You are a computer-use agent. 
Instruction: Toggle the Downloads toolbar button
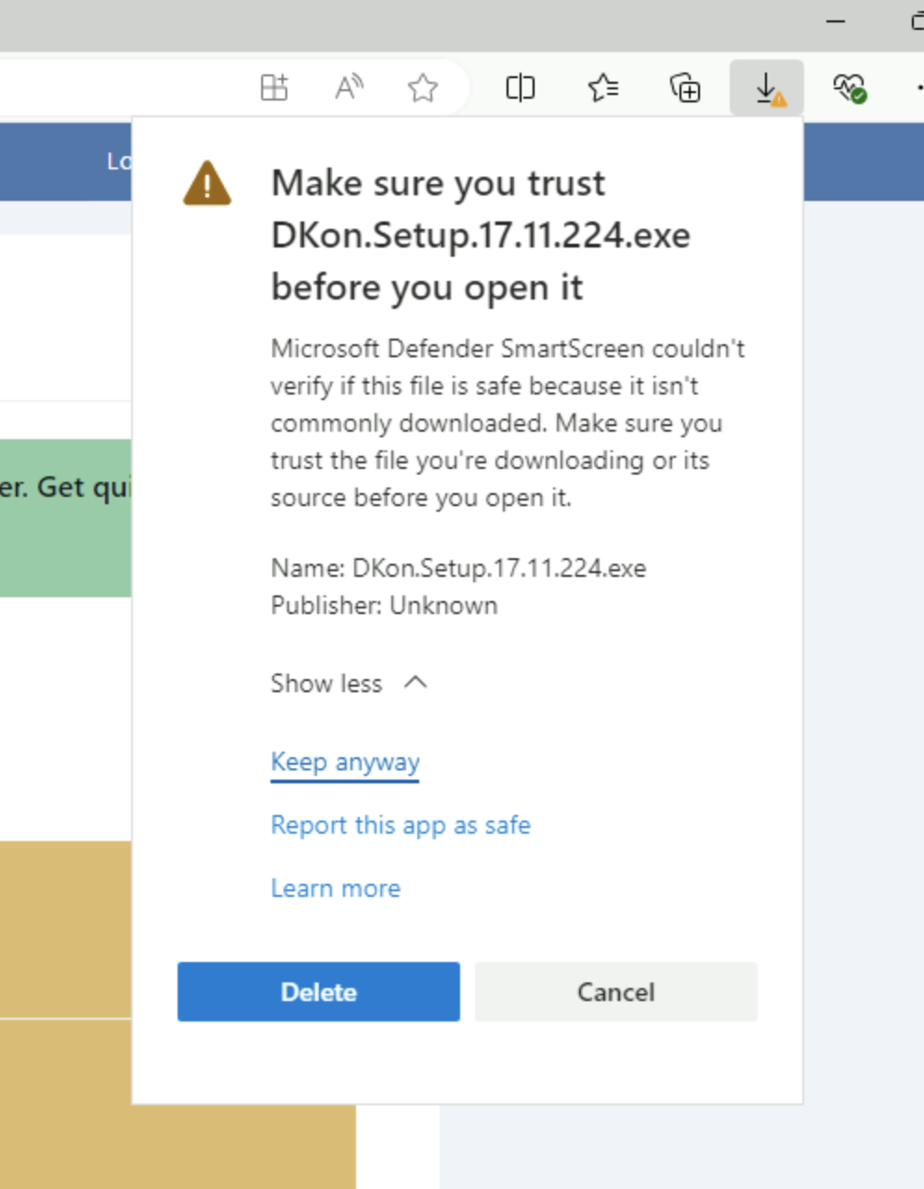tap(767, 88)
